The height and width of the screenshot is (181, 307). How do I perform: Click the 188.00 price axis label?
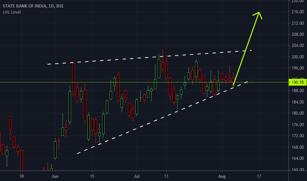[x=297, y=90]
